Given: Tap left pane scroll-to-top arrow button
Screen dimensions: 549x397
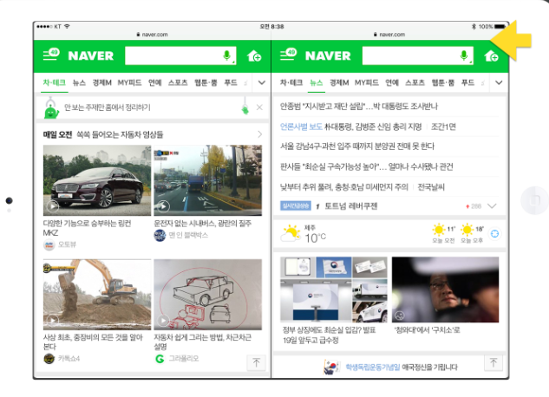Looking at the screenshot, I should click(257, 362).
